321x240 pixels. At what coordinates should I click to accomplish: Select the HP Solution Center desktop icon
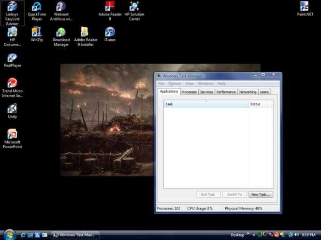click(x=134, y=11)
